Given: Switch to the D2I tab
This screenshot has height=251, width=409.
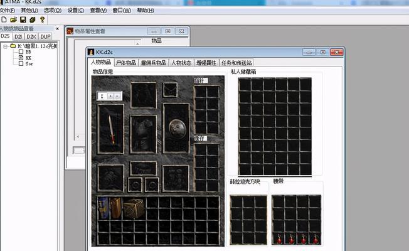Looking at the screenshot, I should [x=18, y=36].
